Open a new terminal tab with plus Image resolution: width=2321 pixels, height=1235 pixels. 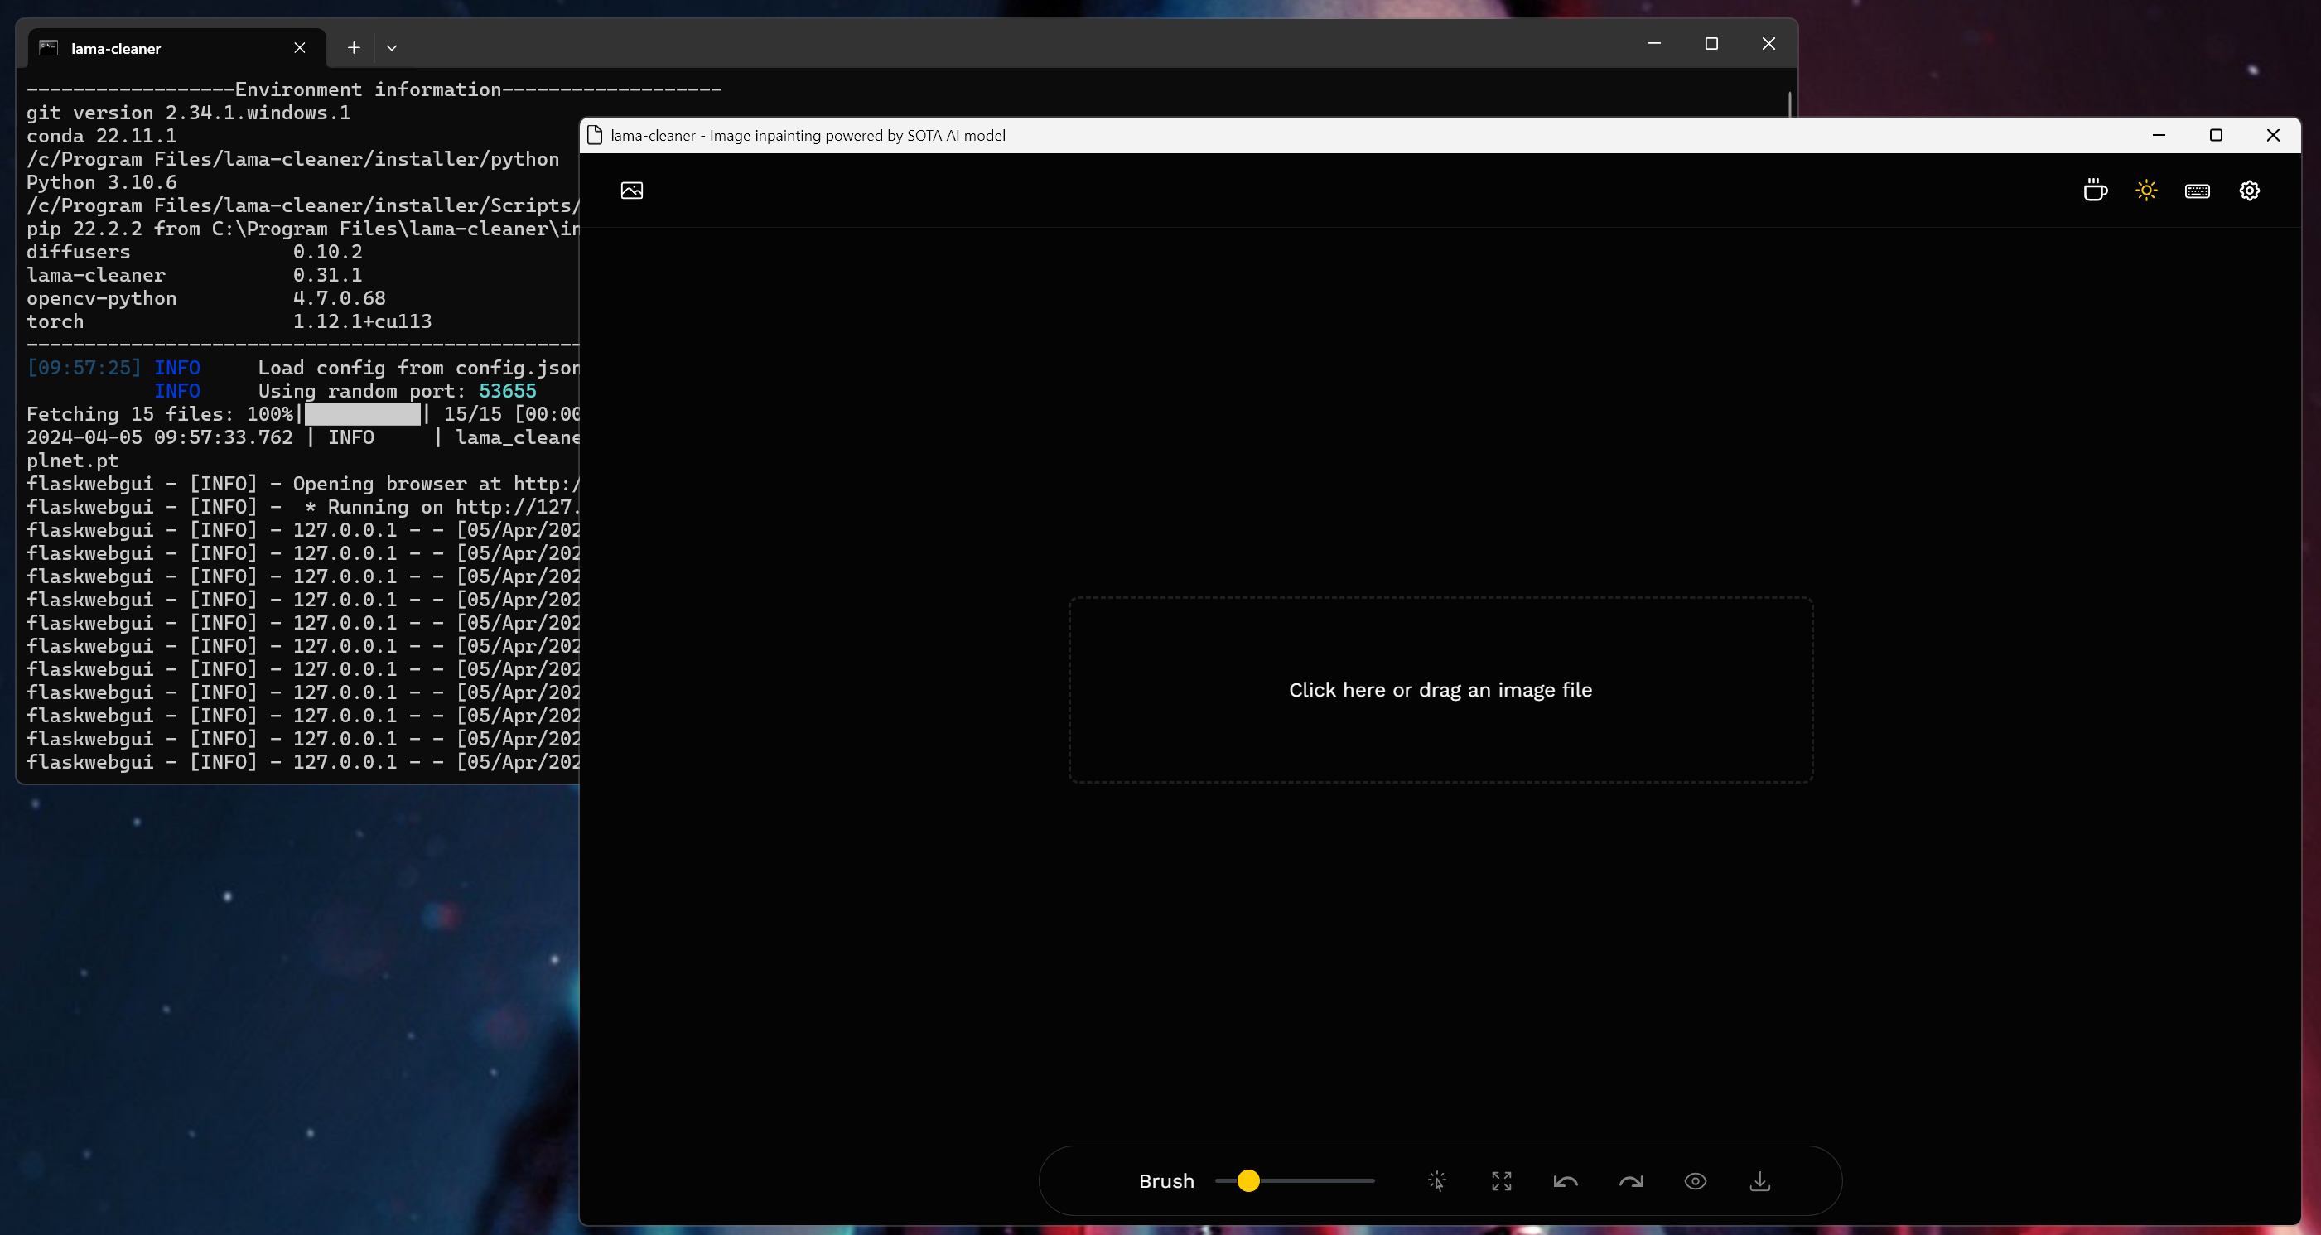coord(354,48)
